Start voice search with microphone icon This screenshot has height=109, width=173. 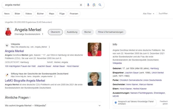88,5
